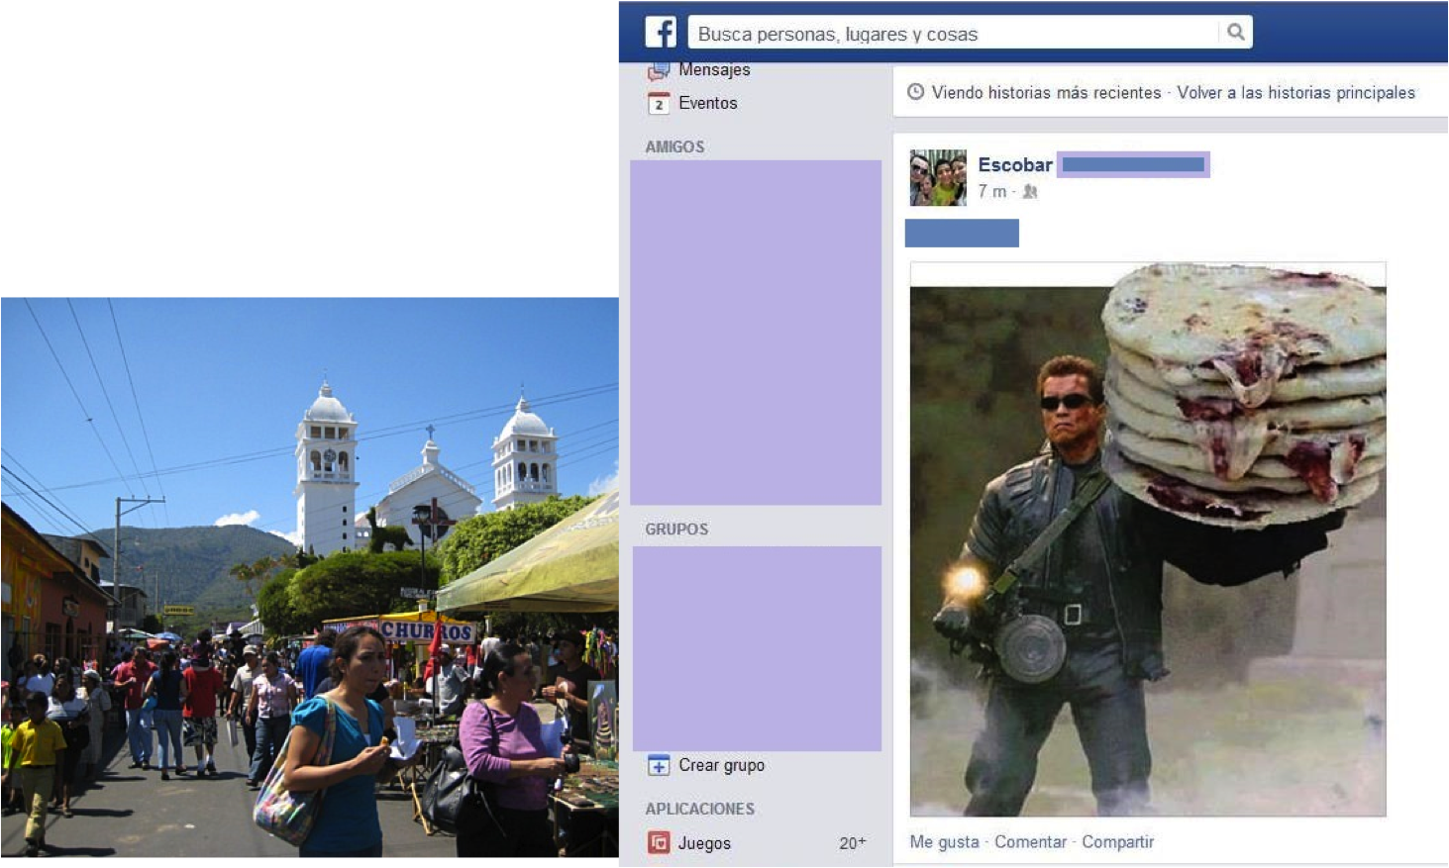
Task: Click Volver a las historias principales
Action: [1295, 92]
